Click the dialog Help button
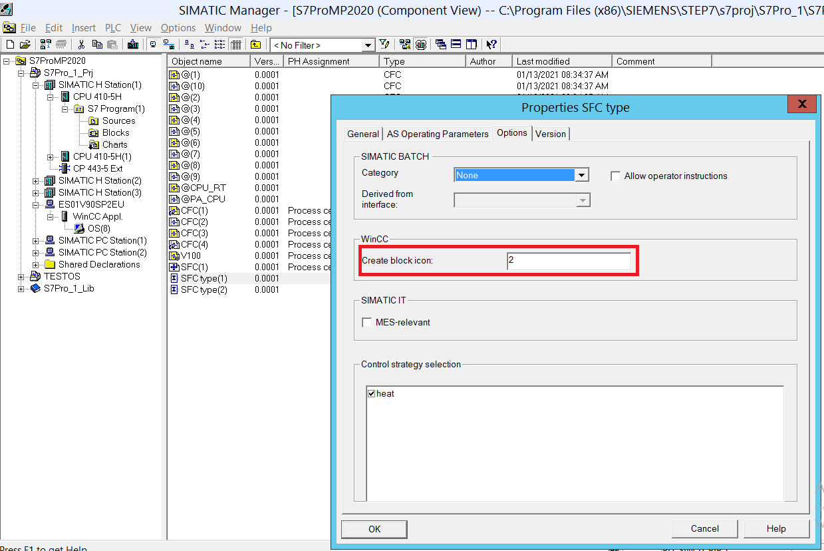This screenshot has height=551, width=824. [776, 529]
